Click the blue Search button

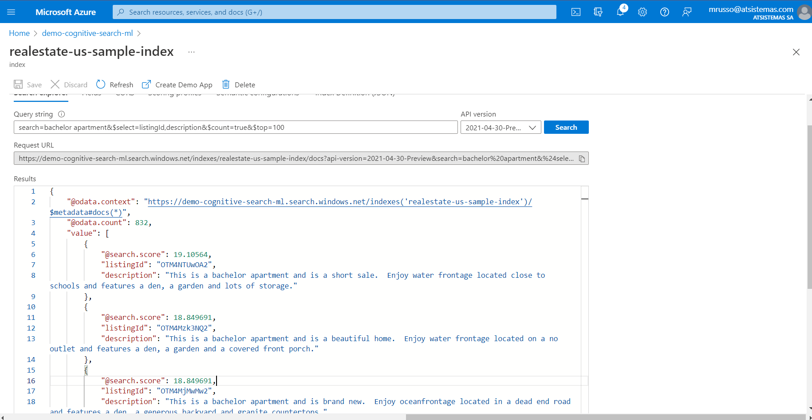pyautogui.click(x=566, y=127)
